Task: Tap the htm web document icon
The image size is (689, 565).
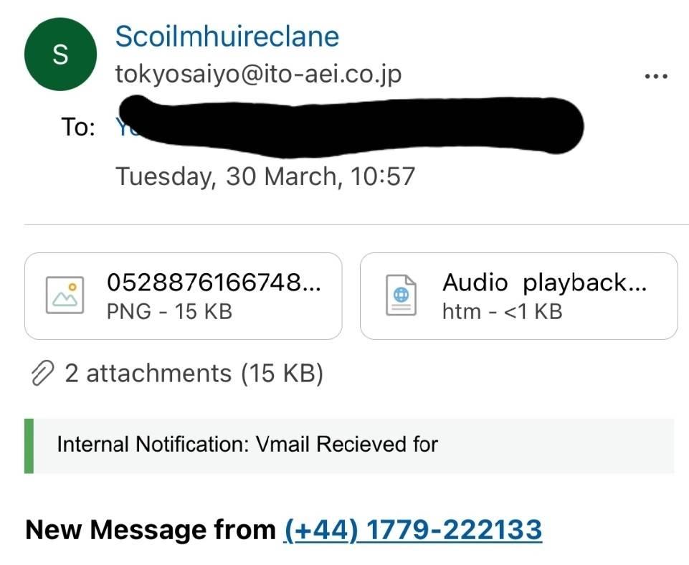Action: click(x=401, y=295)
